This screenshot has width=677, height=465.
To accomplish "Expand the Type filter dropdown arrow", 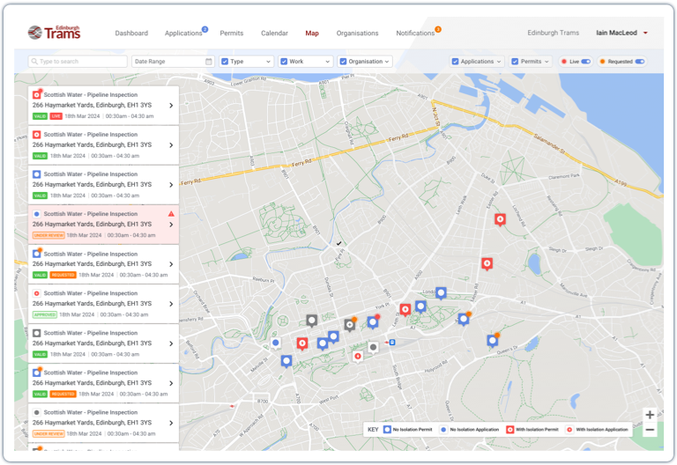I will click(268, 62).
